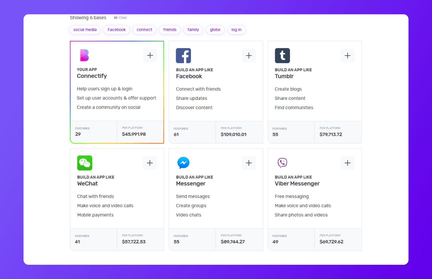Click the $57,722.53 WeChat price
Screen dimensions: 432x279
click(134, 242)
